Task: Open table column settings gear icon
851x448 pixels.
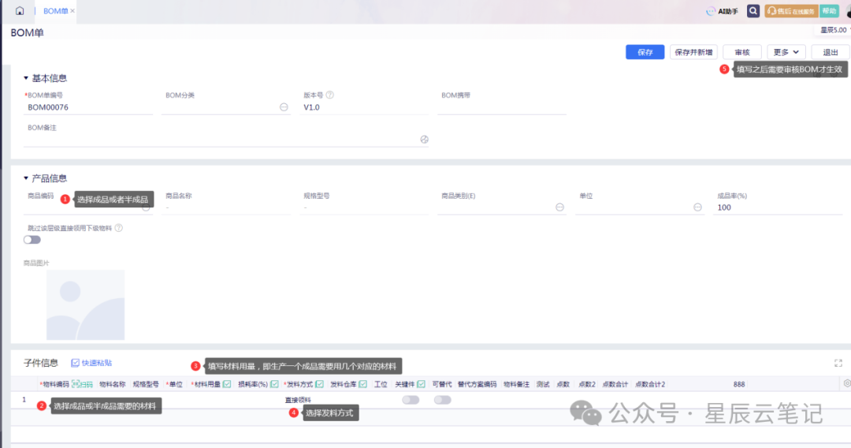Action: coord(846,383)
